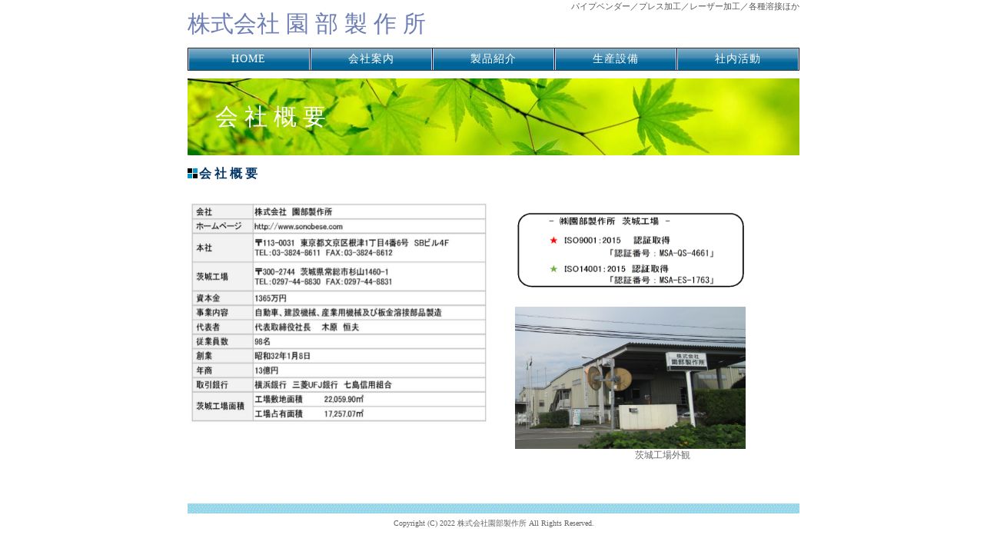Click the homepage URL www.sonobese.com in table
987x535 pixels.
coord(298,227)
